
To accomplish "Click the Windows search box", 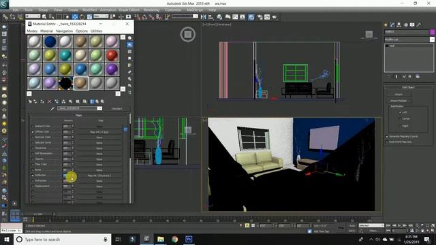I will (63, 239).
